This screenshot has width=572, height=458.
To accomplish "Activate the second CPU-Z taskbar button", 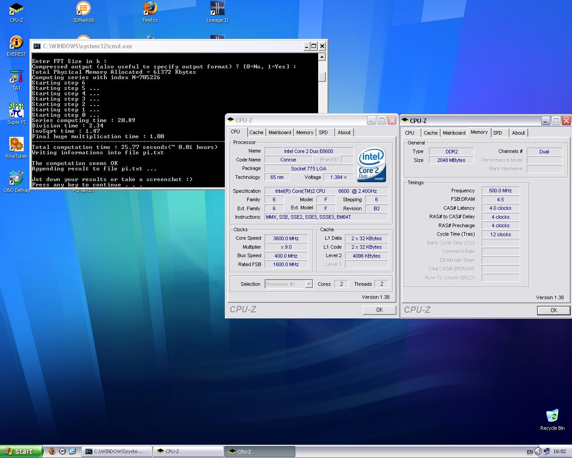I will (260, 451).
